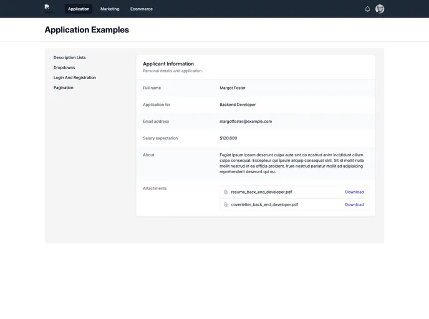Image resolution: width=429 pixels, height=319 pixels.
Task: Click the paperclip icon beside resume_back_end_developer.pdf
Action: click(226, 192)
